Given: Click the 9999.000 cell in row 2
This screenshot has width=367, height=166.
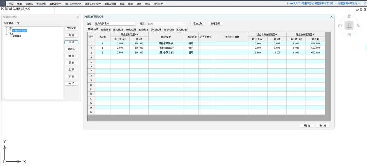Looking at the screenshot, I should click(315, 48).
